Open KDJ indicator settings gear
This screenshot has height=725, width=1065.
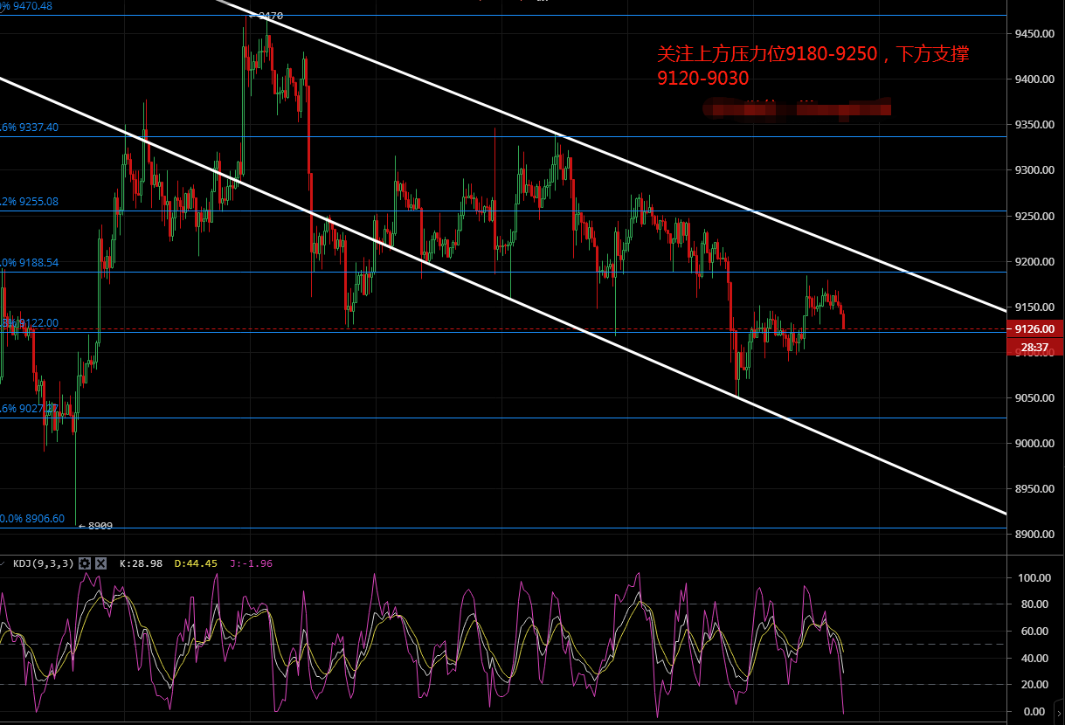click(x=85, y=563)
